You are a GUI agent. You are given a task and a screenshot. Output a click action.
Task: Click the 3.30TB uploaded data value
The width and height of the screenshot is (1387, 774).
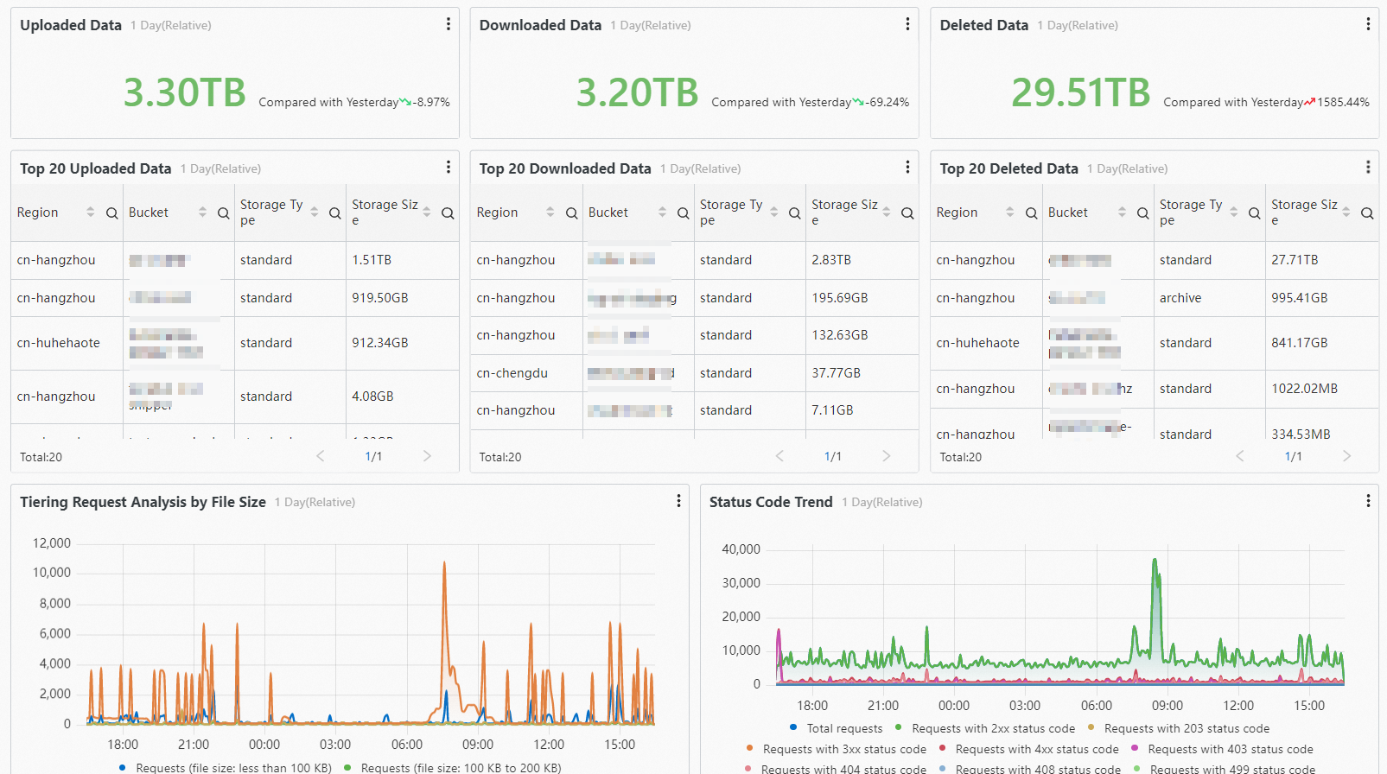(x=185, y=92)
